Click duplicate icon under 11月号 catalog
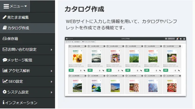 tap(103, 71)
